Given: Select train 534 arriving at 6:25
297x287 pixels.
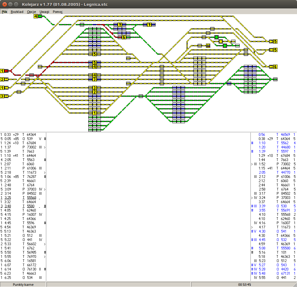Looking at the screenshot, I should pyautogui.click(x=23, y=277).
